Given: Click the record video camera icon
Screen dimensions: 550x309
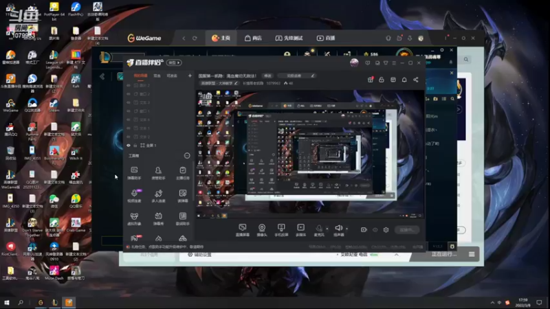Looking at the screenshot, I should 364,230.
